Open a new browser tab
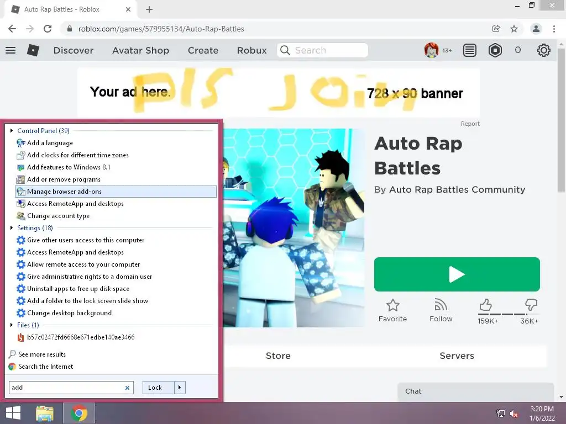The width and height of the screenshot is (566, 424). [x=149, y=9]
